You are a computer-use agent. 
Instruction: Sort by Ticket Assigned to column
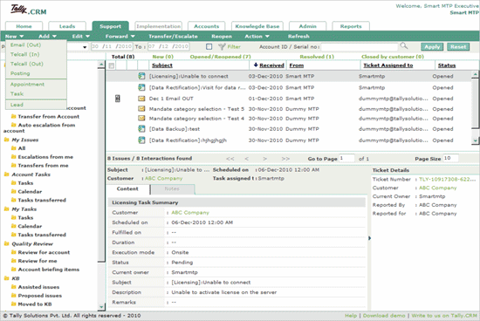point(387,65)
